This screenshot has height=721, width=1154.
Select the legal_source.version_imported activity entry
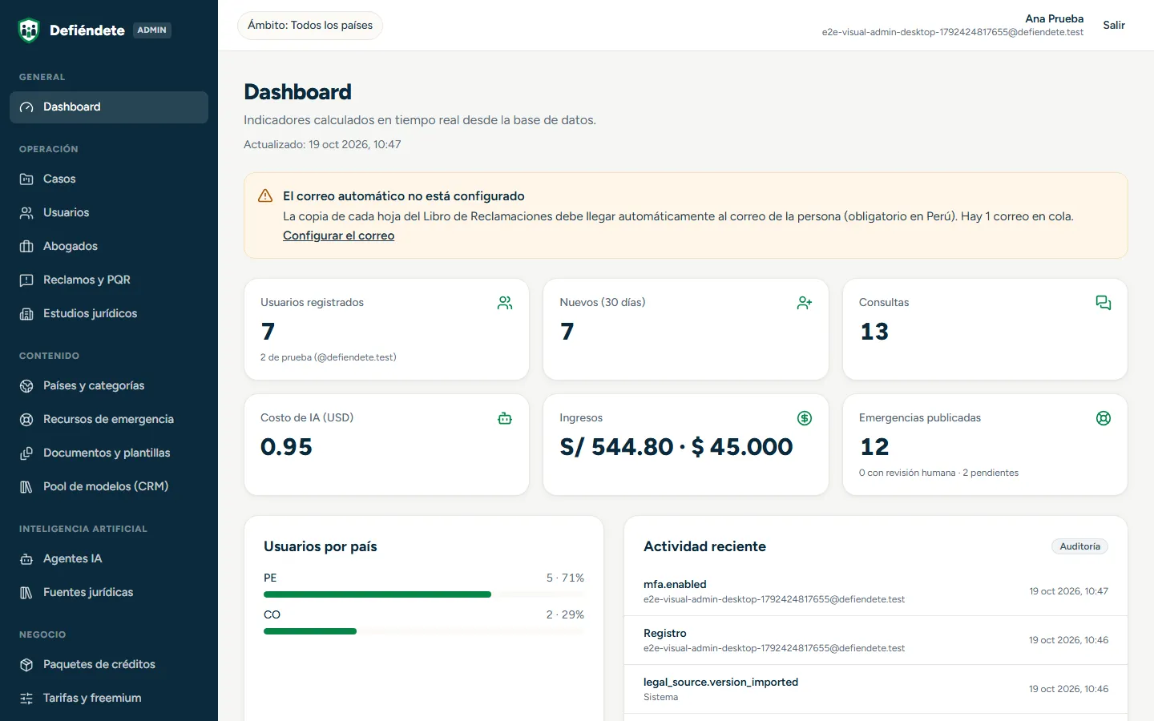point(876,689)
